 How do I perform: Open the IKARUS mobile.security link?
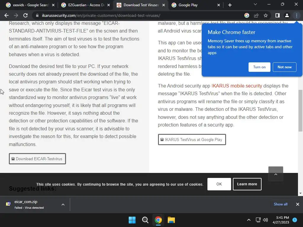pyautogui.click(x=237, y=86)
